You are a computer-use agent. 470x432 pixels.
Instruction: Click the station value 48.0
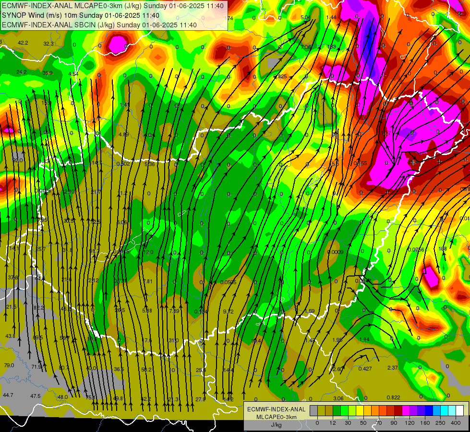[62, 397]
